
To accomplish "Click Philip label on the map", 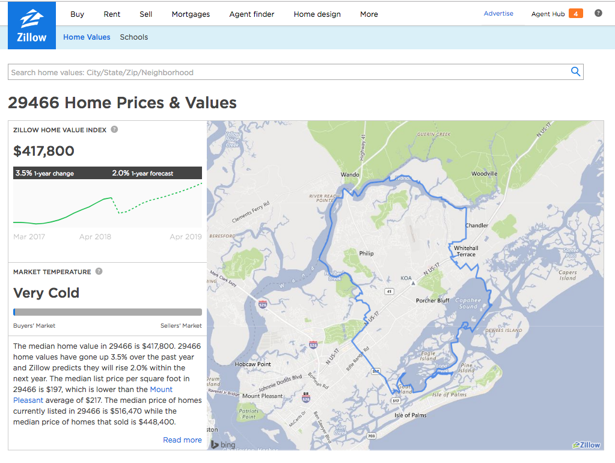I will pos(366,254).
